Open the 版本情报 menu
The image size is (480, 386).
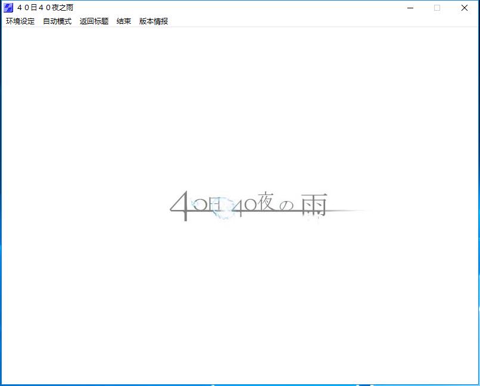point(154,21)
